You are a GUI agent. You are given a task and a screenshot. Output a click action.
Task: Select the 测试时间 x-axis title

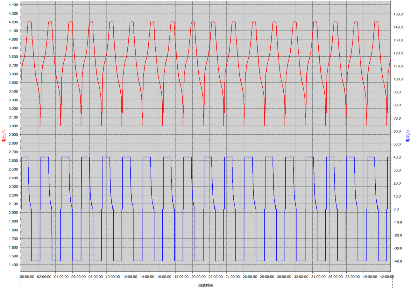click(205, 285)
